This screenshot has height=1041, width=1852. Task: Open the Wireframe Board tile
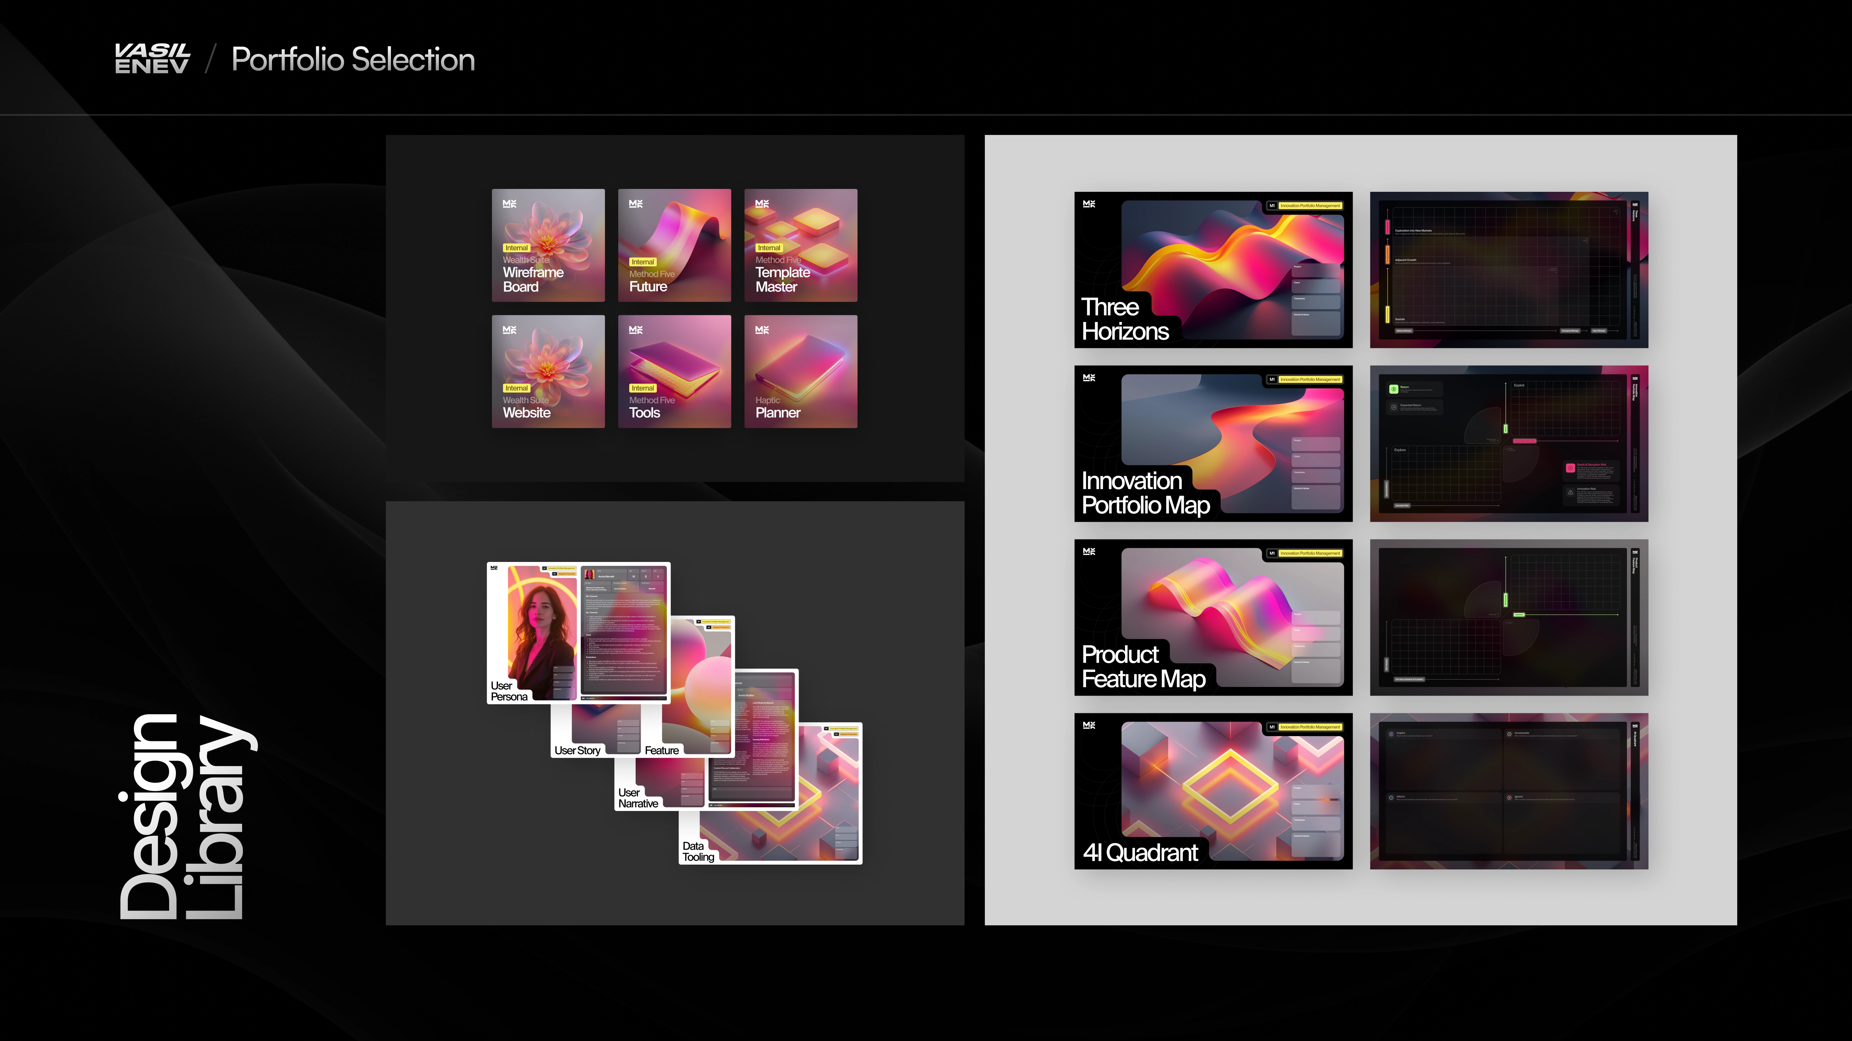[548, 245]
